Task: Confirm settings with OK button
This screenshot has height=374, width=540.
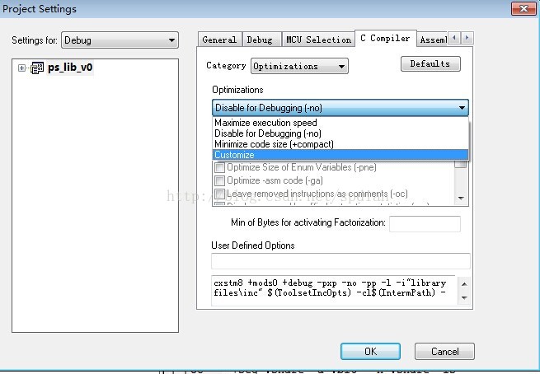Action: coord(370,351)
